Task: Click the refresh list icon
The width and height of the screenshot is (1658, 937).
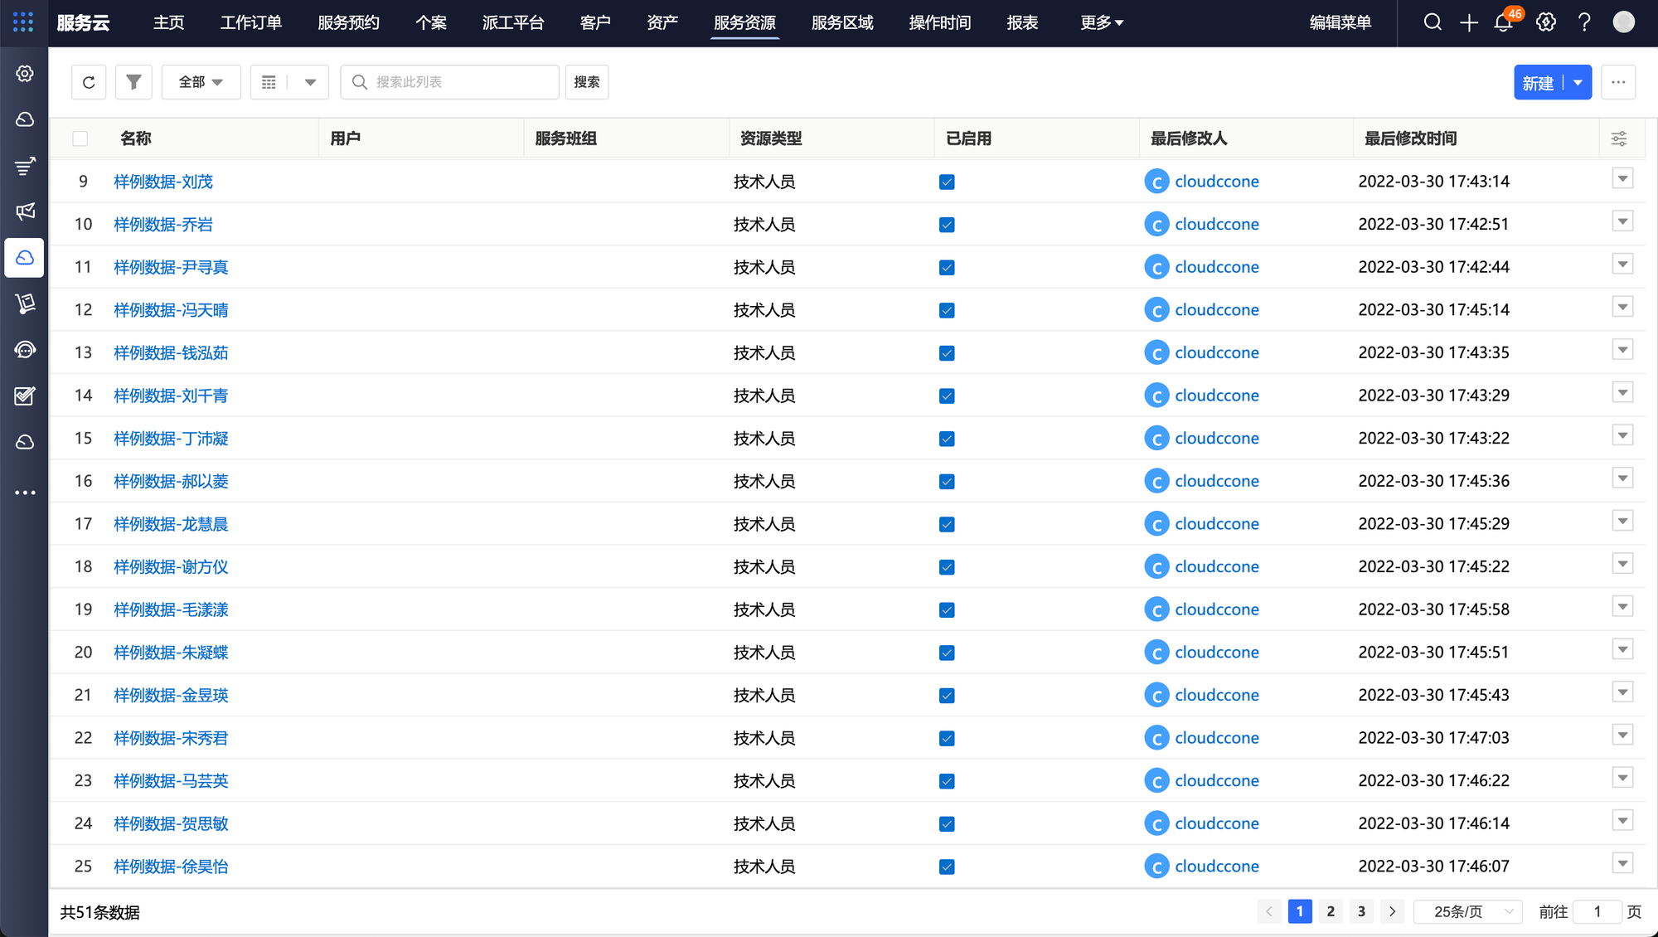Action: [89, 82]
